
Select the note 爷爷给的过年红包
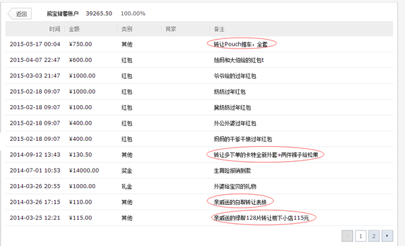[235, 76]
